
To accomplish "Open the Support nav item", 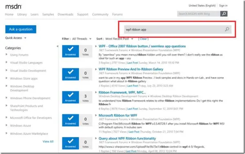I will (82, 14).
